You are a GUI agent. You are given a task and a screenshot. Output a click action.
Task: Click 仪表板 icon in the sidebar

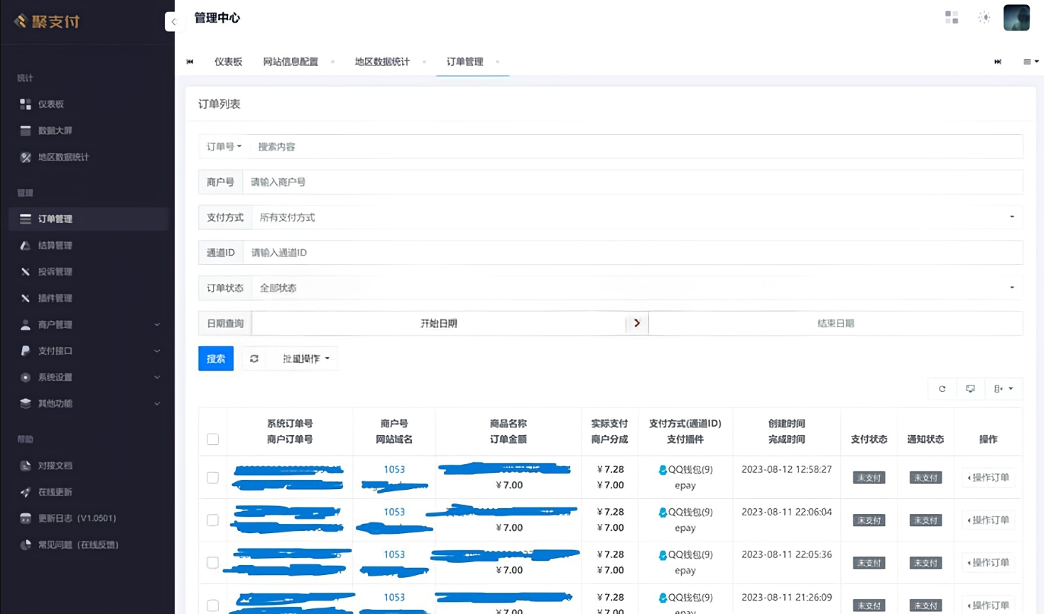coord(26,104)
